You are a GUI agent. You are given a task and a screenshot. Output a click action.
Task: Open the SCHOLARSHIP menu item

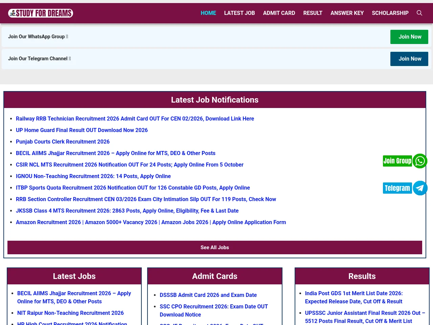tap(390, 13)
